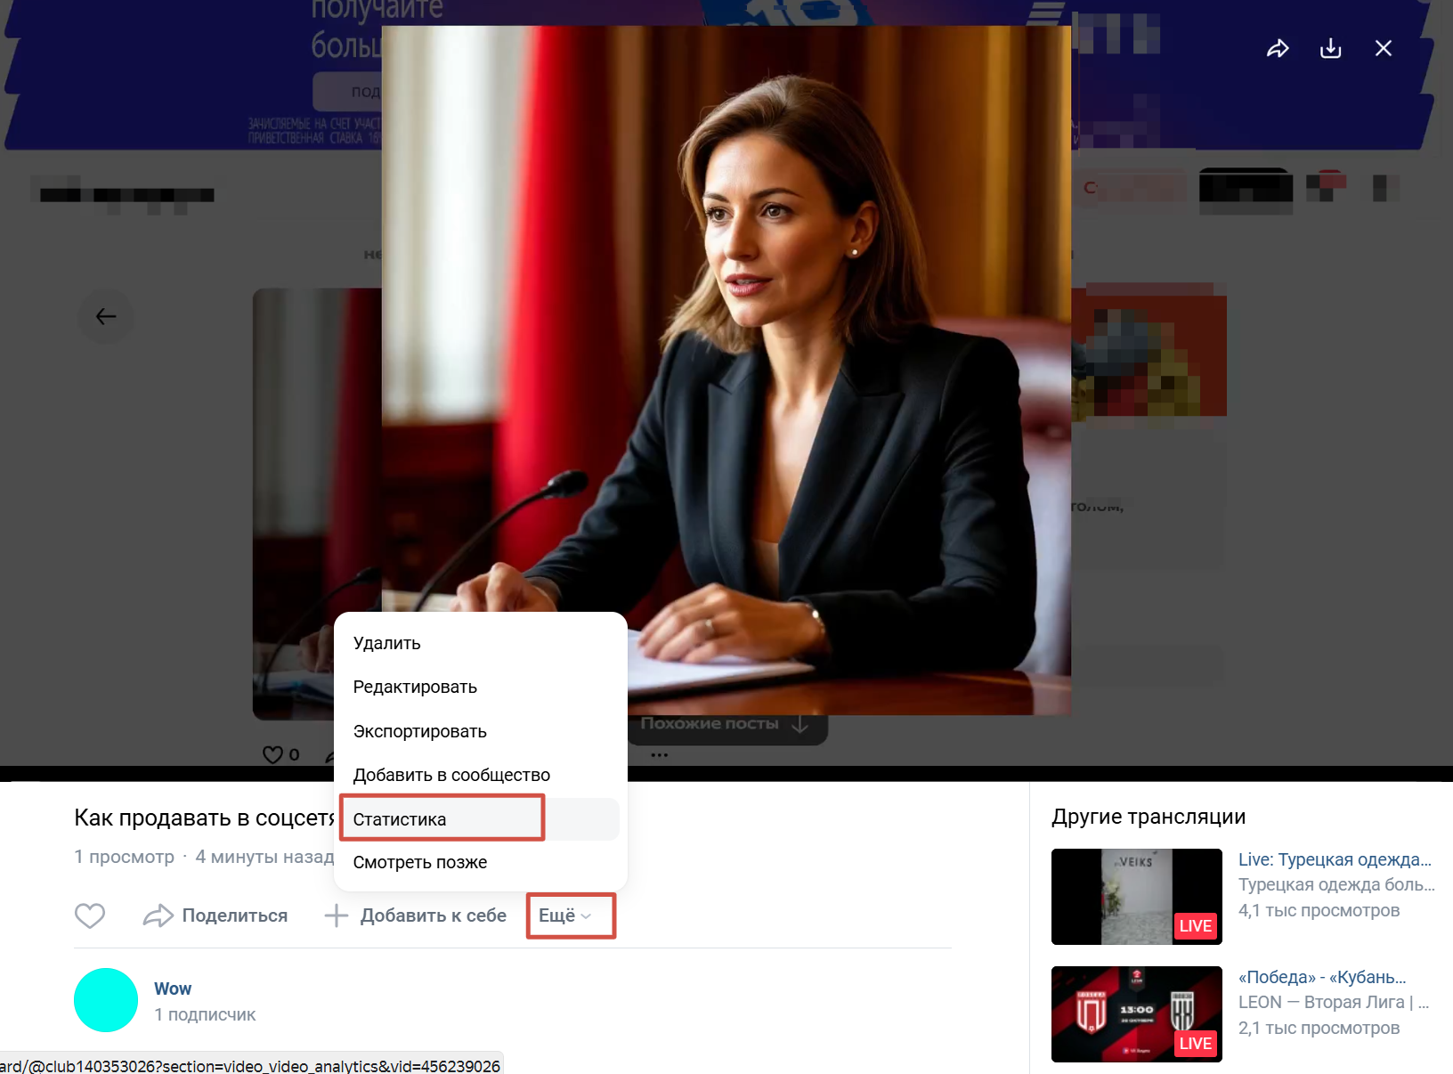Click the download video icon
The image size is (1453, 1074).
pos(1331,48)
